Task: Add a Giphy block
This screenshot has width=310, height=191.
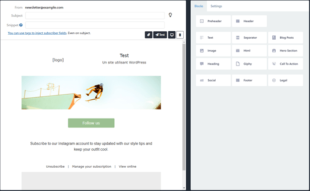Action: [249, 64]
